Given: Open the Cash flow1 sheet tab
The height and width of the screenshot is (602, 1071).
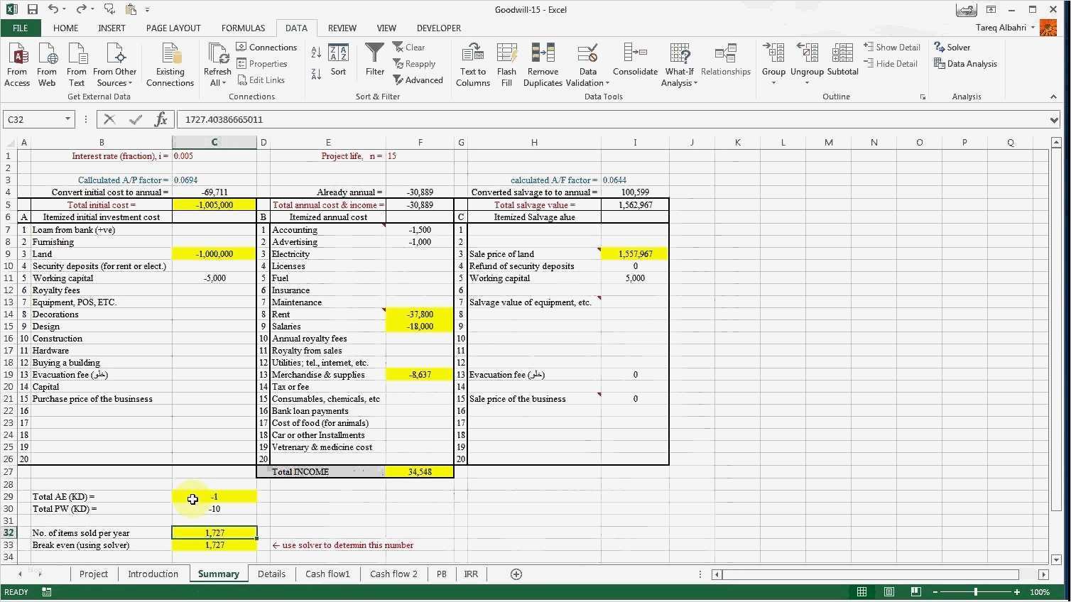Looking at the screenshot, I should [x=327, y=574].
